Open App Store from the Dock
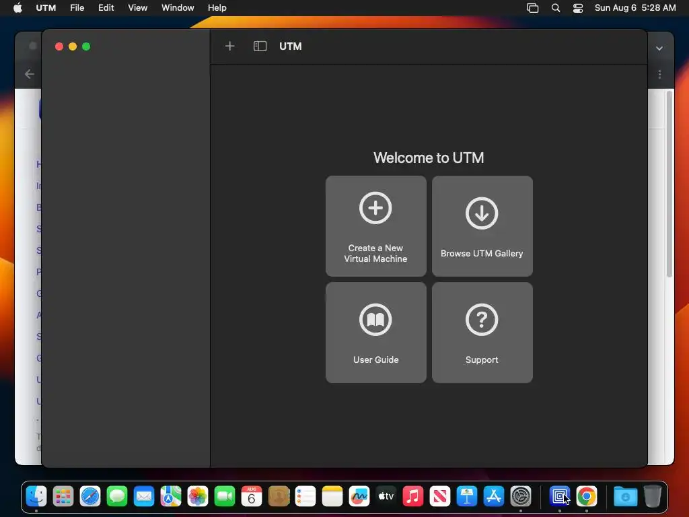Screen dimensions: 689x517 point(493,496)
